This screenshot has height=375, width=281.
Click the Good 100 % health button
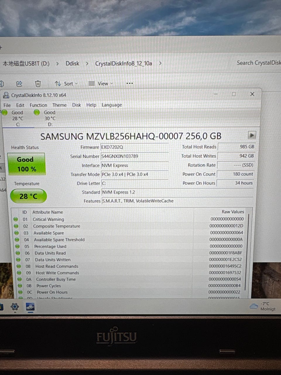(26, 164)
